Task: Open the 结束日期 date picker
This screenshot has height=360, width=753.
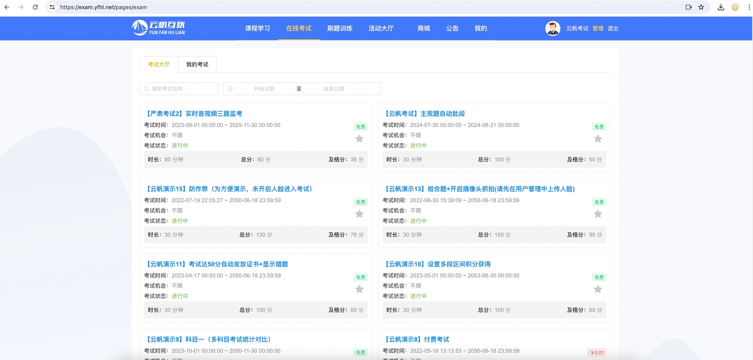Action: pos(334,89)
